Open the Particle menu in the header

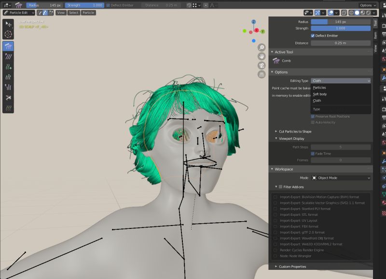[x=88, y=13]
